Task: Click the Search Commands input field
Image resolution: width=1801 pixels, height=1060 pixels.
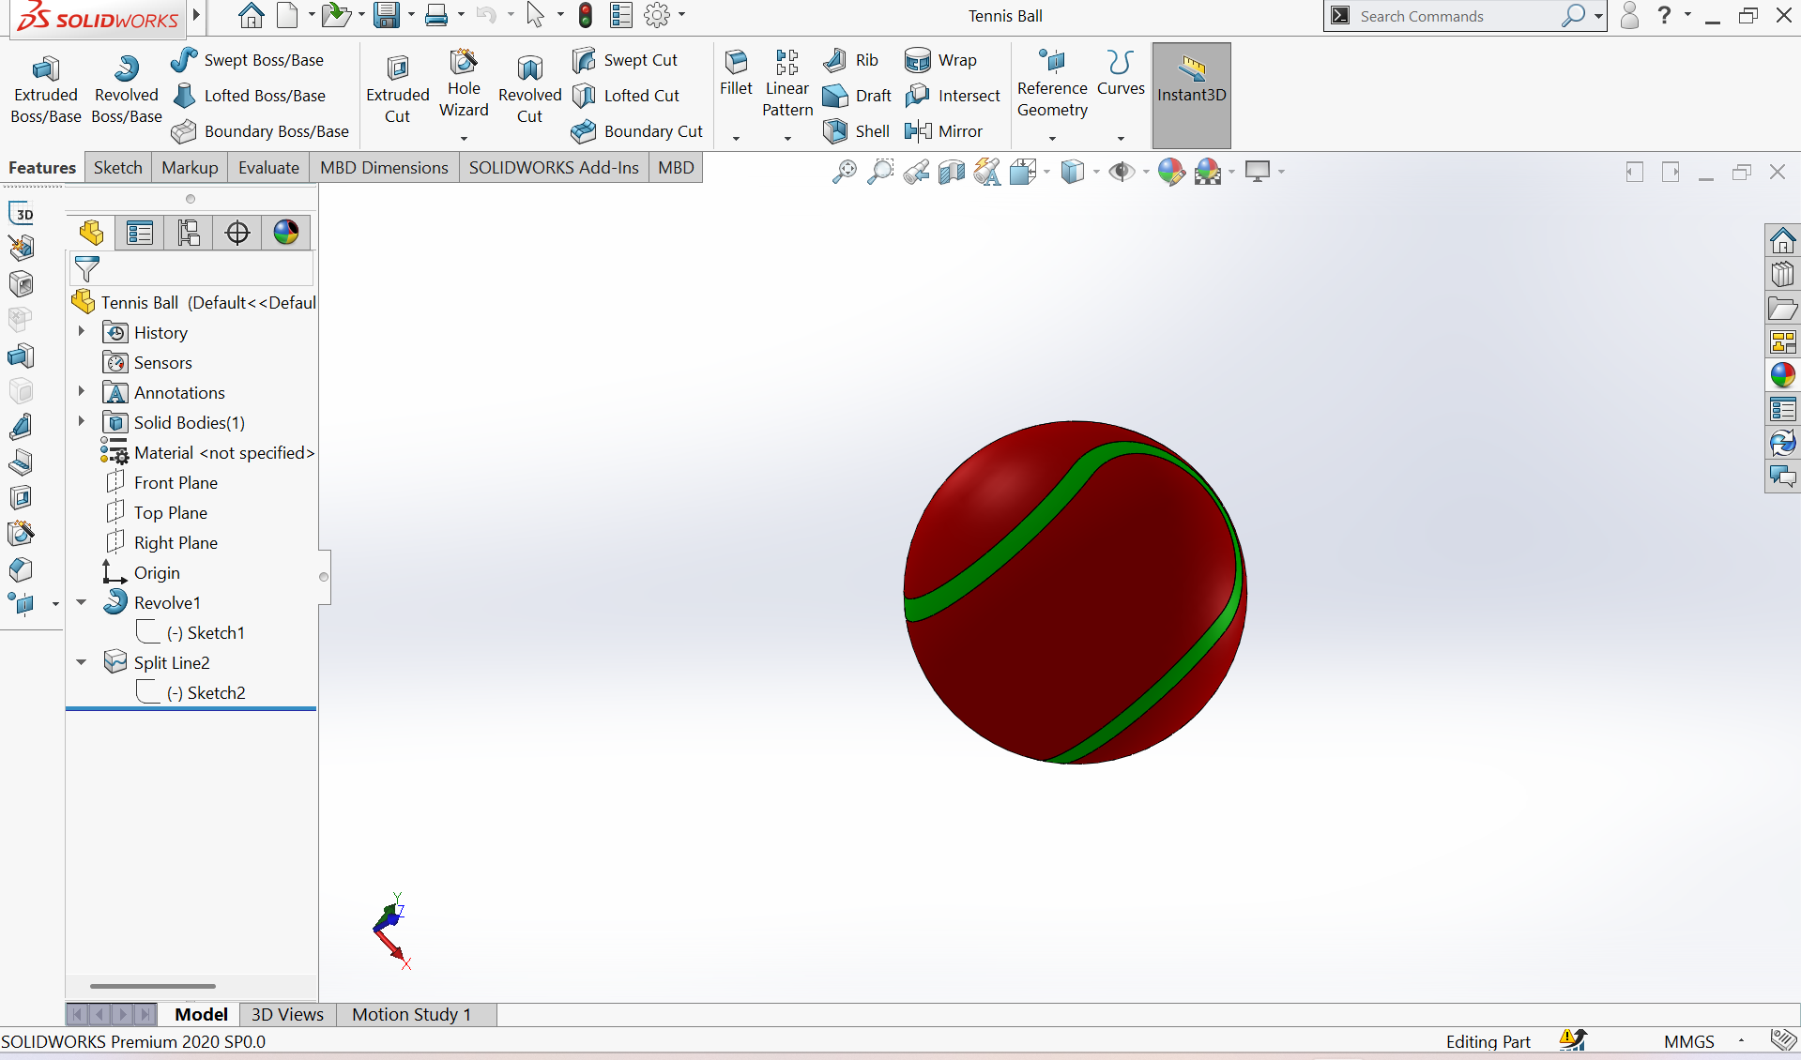Action: 1455,16
